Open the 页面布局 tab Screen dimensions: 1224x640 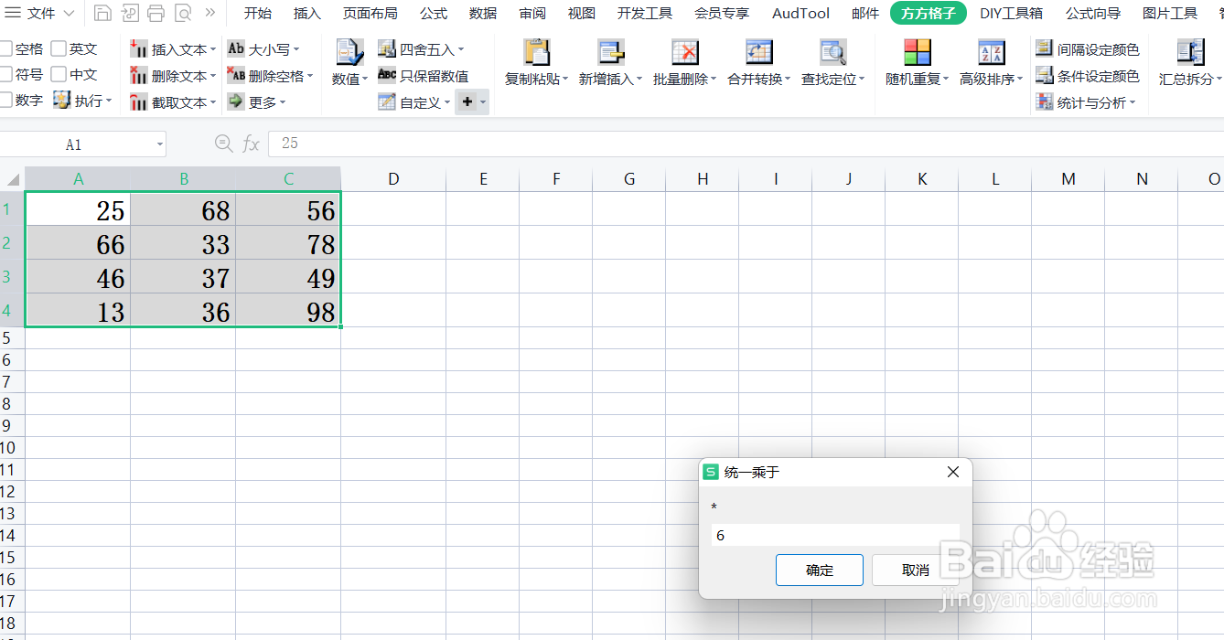pos(370,13)
